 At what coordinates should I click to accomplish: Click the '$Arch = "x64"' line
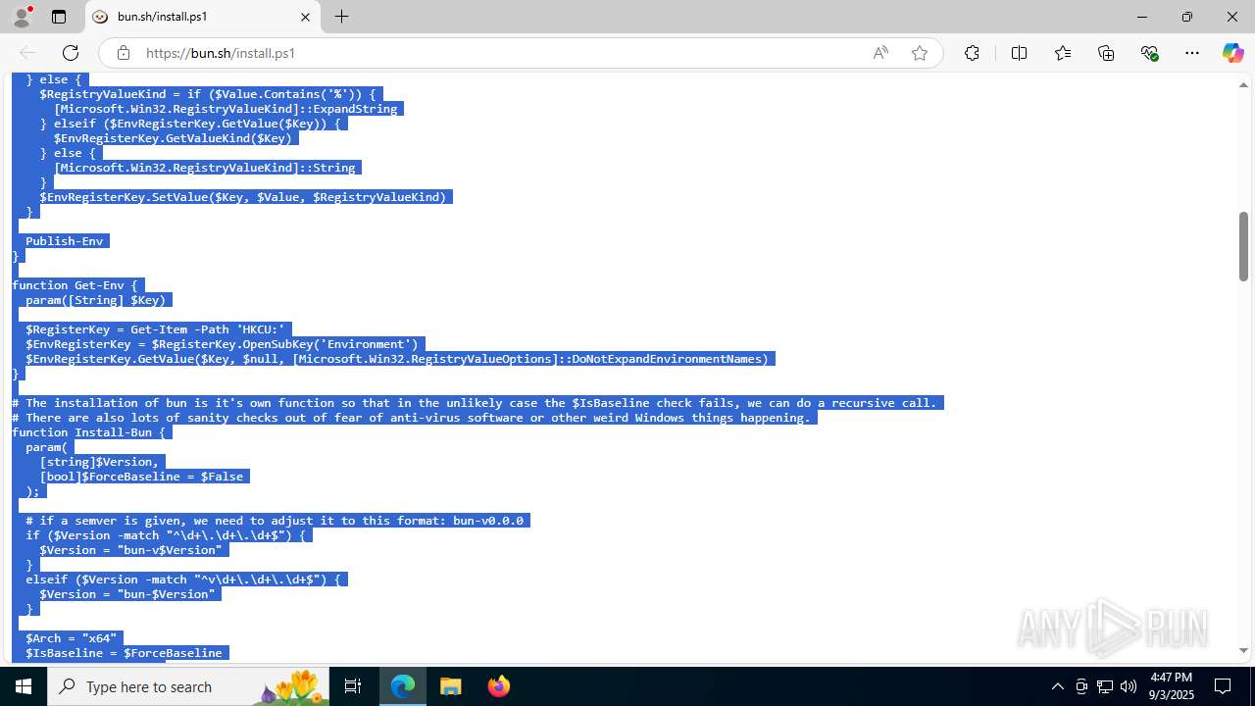[72, 638]
